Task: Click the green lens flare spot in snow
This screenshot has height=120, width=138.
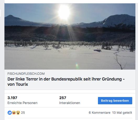Action: point(77,65)
